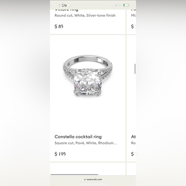
Task: Tap the clock time in status bar
Action: [63, 5]
